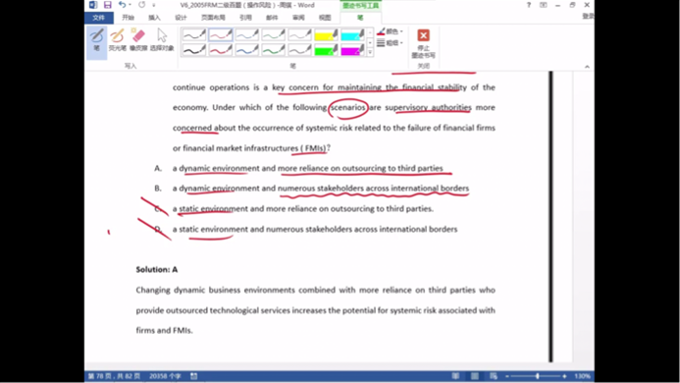This screenshot has height=383, width=680.
Task: Pick the yellow highlighter pen style
Action: [326, 34]
